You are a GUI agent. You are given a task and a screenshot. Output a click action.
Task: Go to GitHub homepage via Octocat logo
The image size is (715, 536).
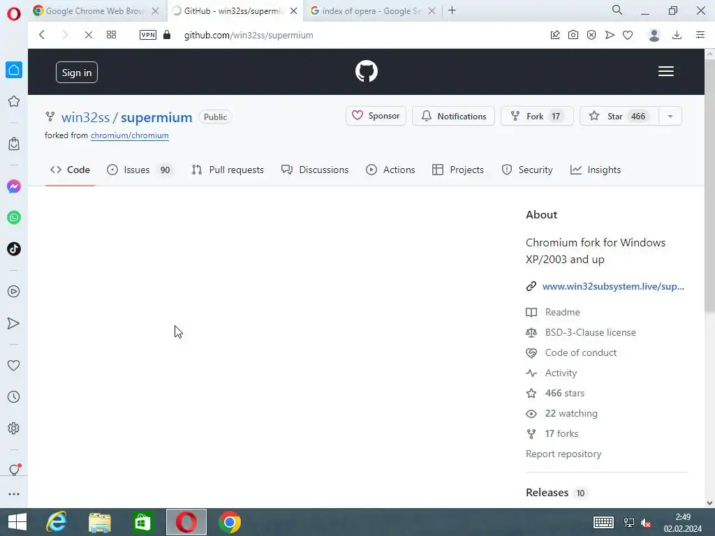tap(367, 72)
